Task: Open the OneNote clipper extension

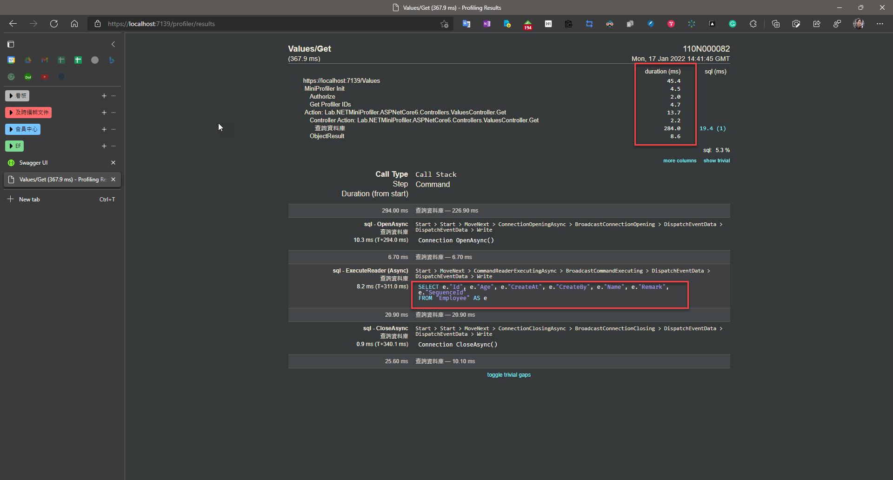Action: 487,24
